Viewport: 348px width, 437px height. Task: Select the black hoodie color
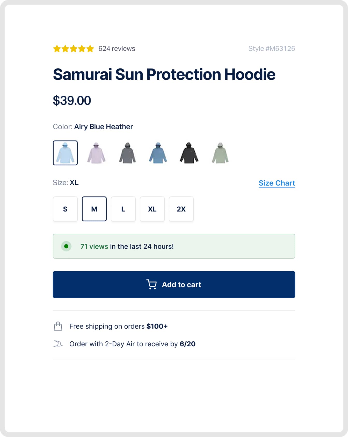[189, 153]
